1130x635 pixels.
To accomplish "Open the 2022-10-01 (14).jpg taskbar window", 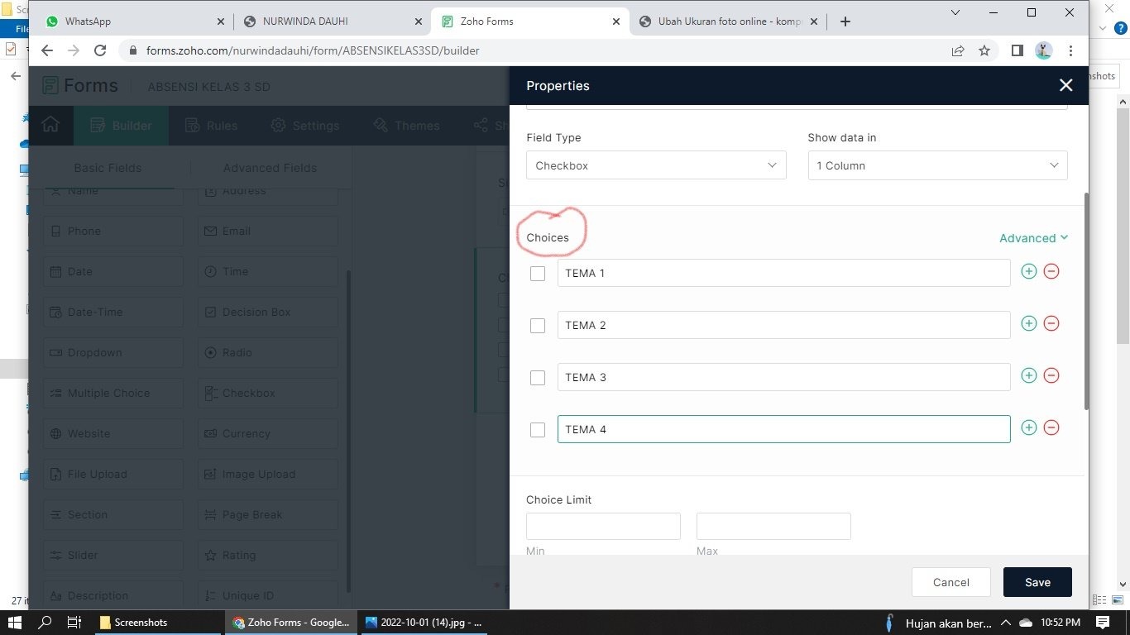I will click(424, 622).
